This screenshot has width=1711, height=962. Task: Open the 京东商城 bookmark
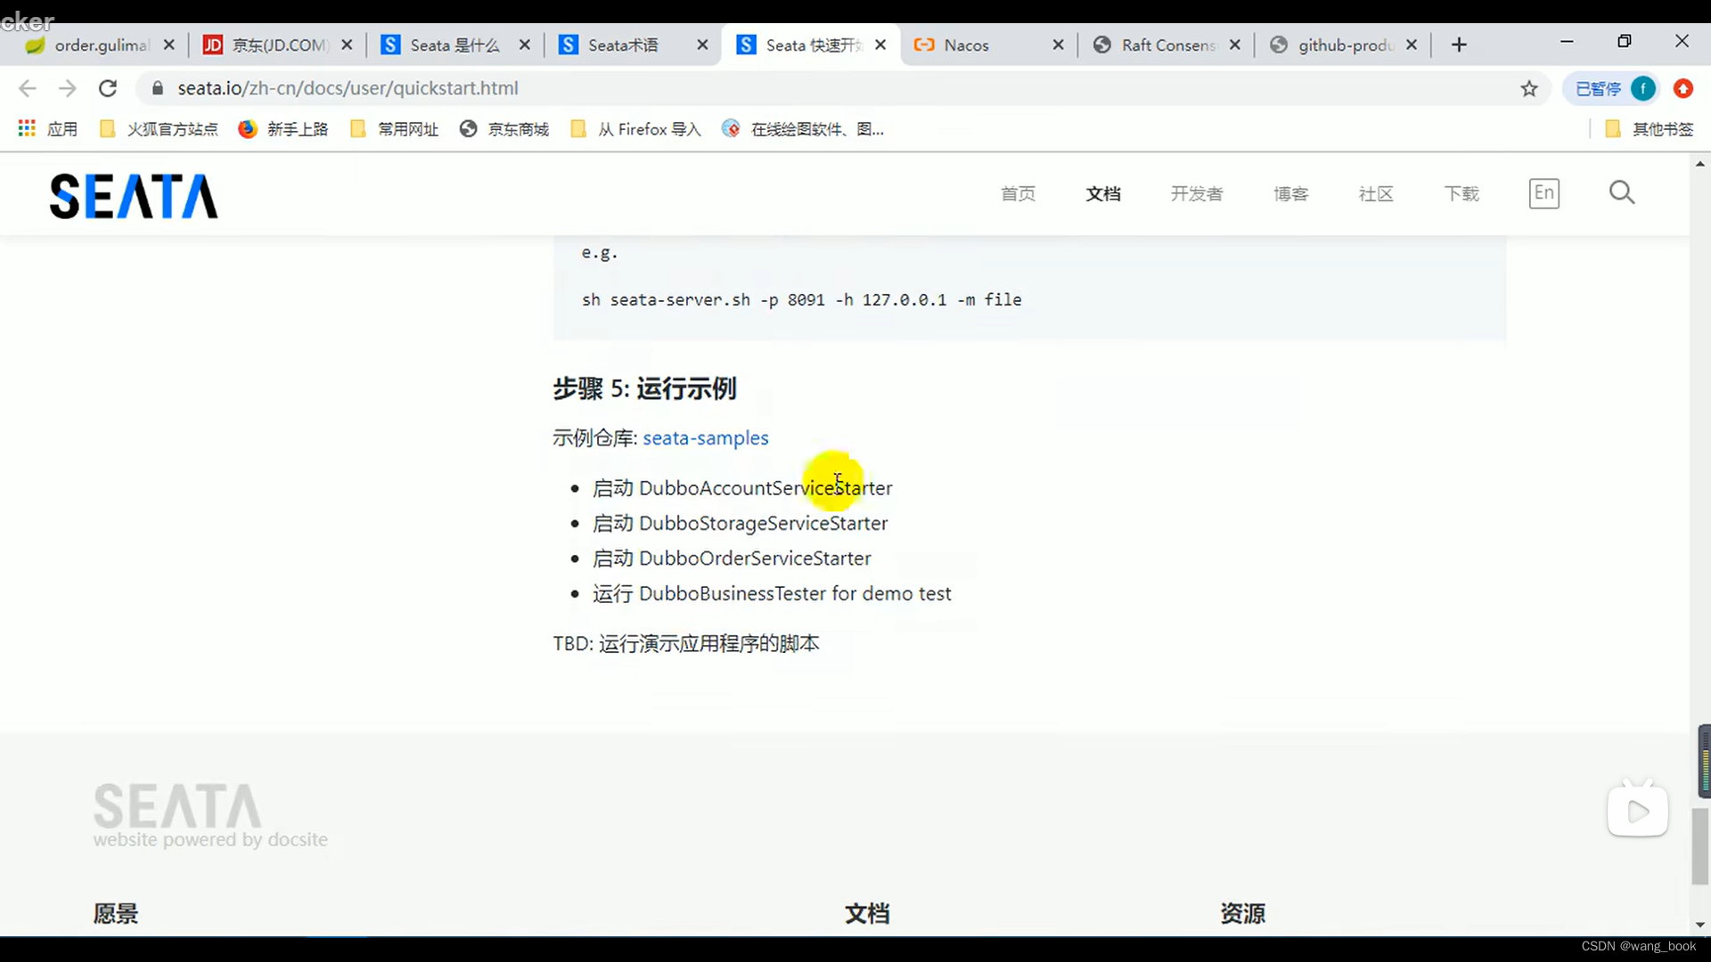pos(504,129)
